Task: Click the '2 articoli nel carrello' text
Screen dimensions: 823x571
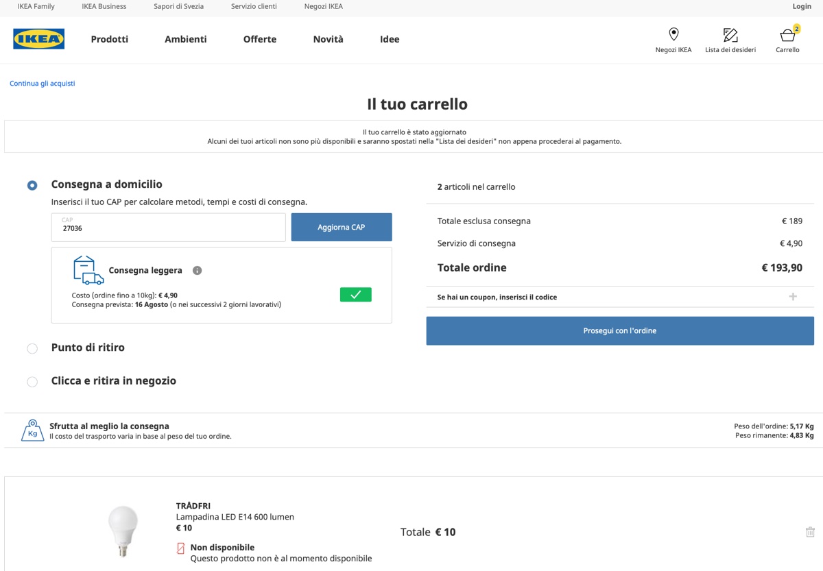Action: pos(477,186)
